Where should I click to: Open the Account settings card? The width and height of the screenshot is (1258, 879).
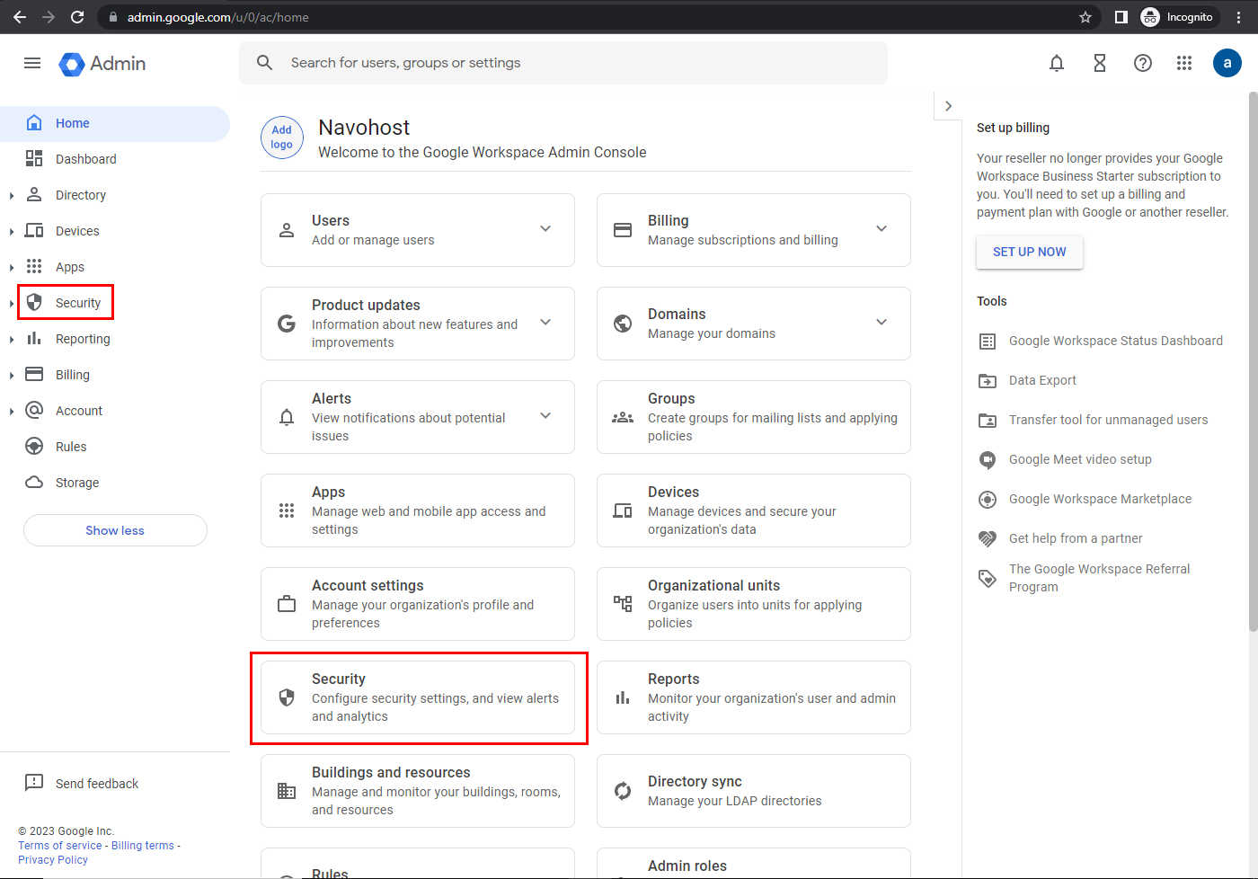pyautogui.click(x=418, y=604)
